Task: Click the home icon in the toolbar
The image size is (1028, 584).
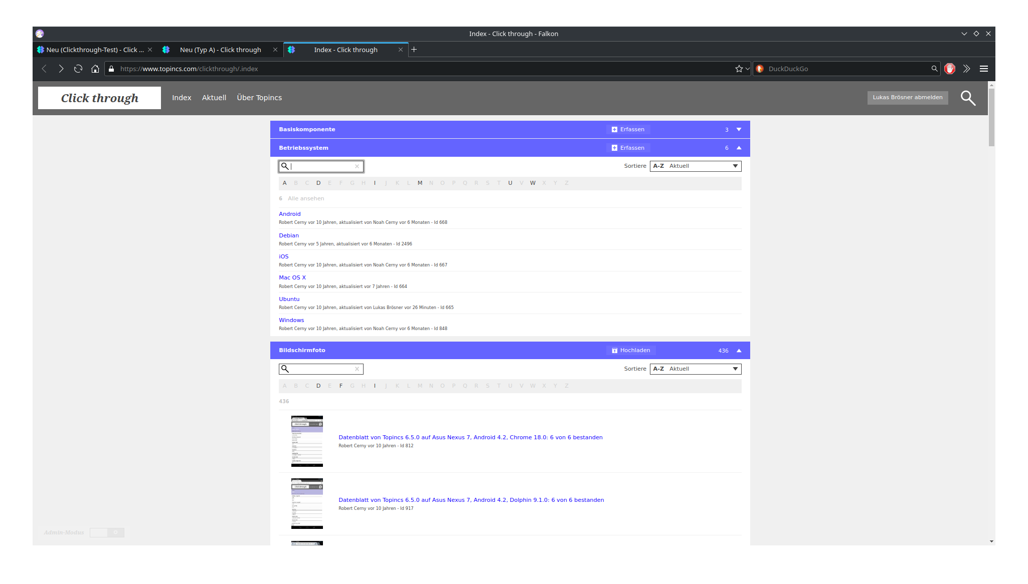Action: tap(95, 69)
